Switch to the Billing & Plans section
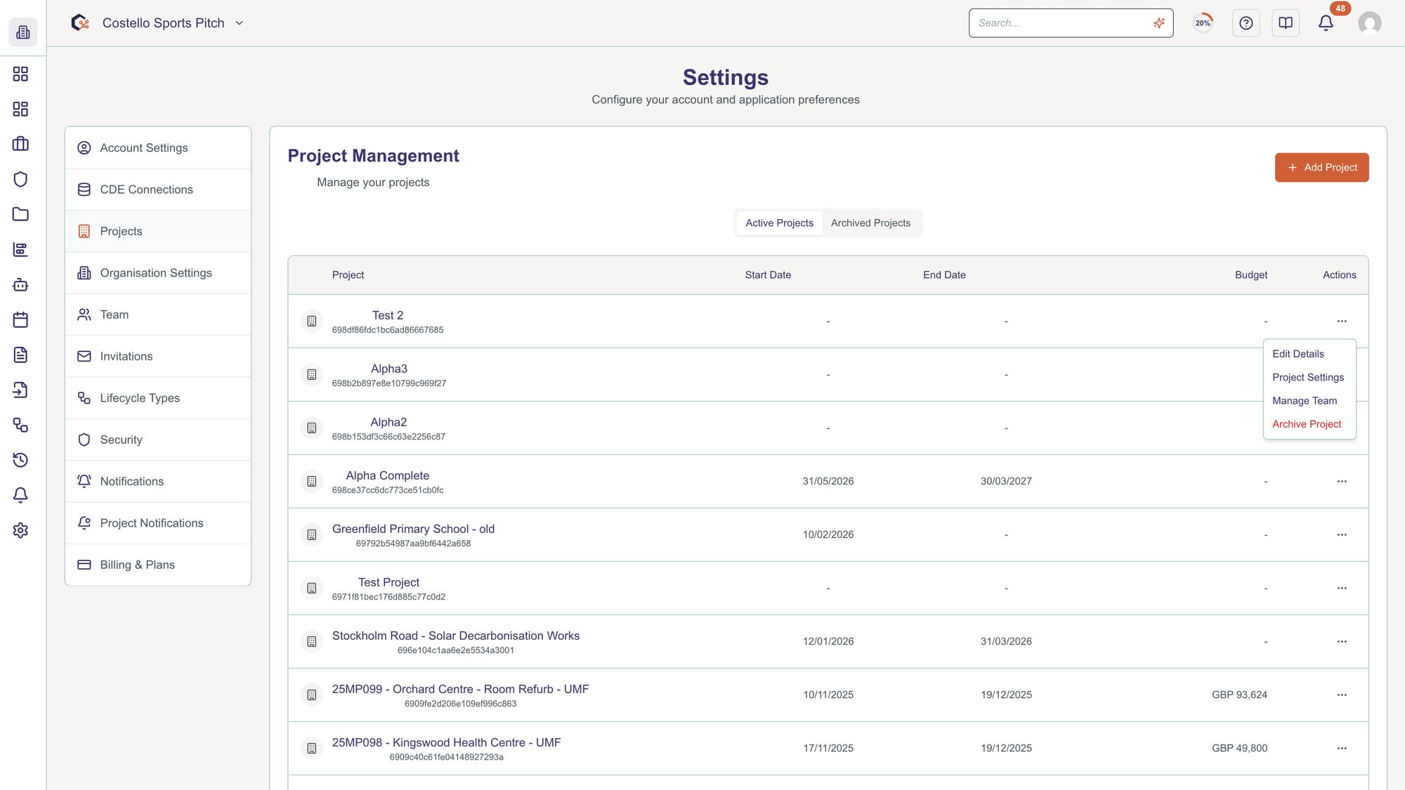This screenshot has height=790, width=1405. (x=137, y=565)
